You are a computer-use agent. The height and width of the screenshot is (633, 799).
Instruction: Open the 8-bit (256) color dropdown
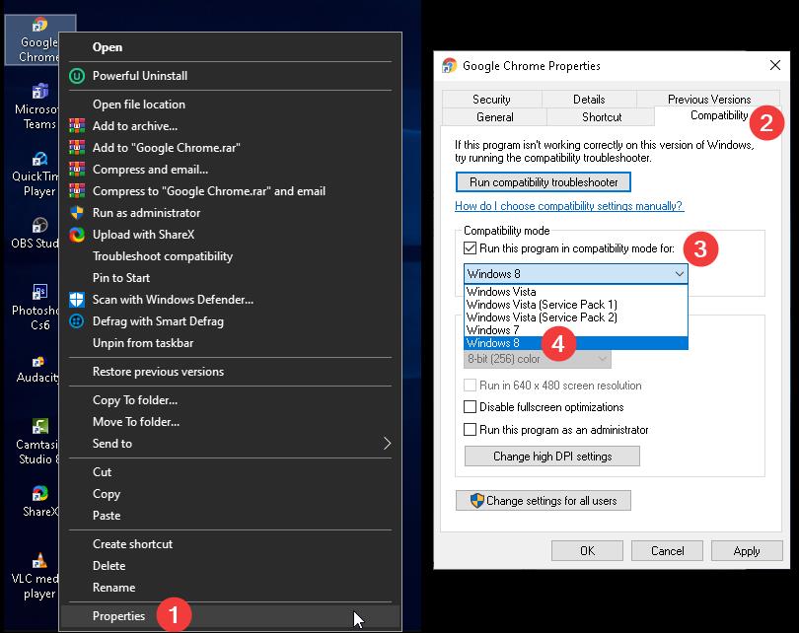point(538,359)
